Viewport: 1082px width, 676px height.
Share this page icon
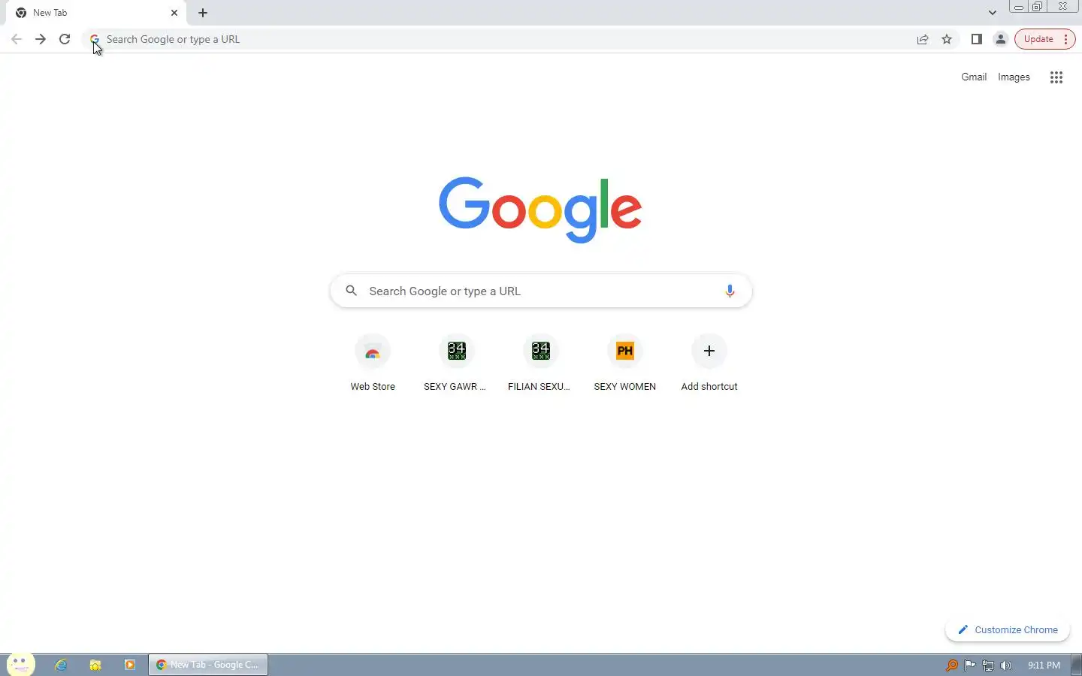[923, 39]
